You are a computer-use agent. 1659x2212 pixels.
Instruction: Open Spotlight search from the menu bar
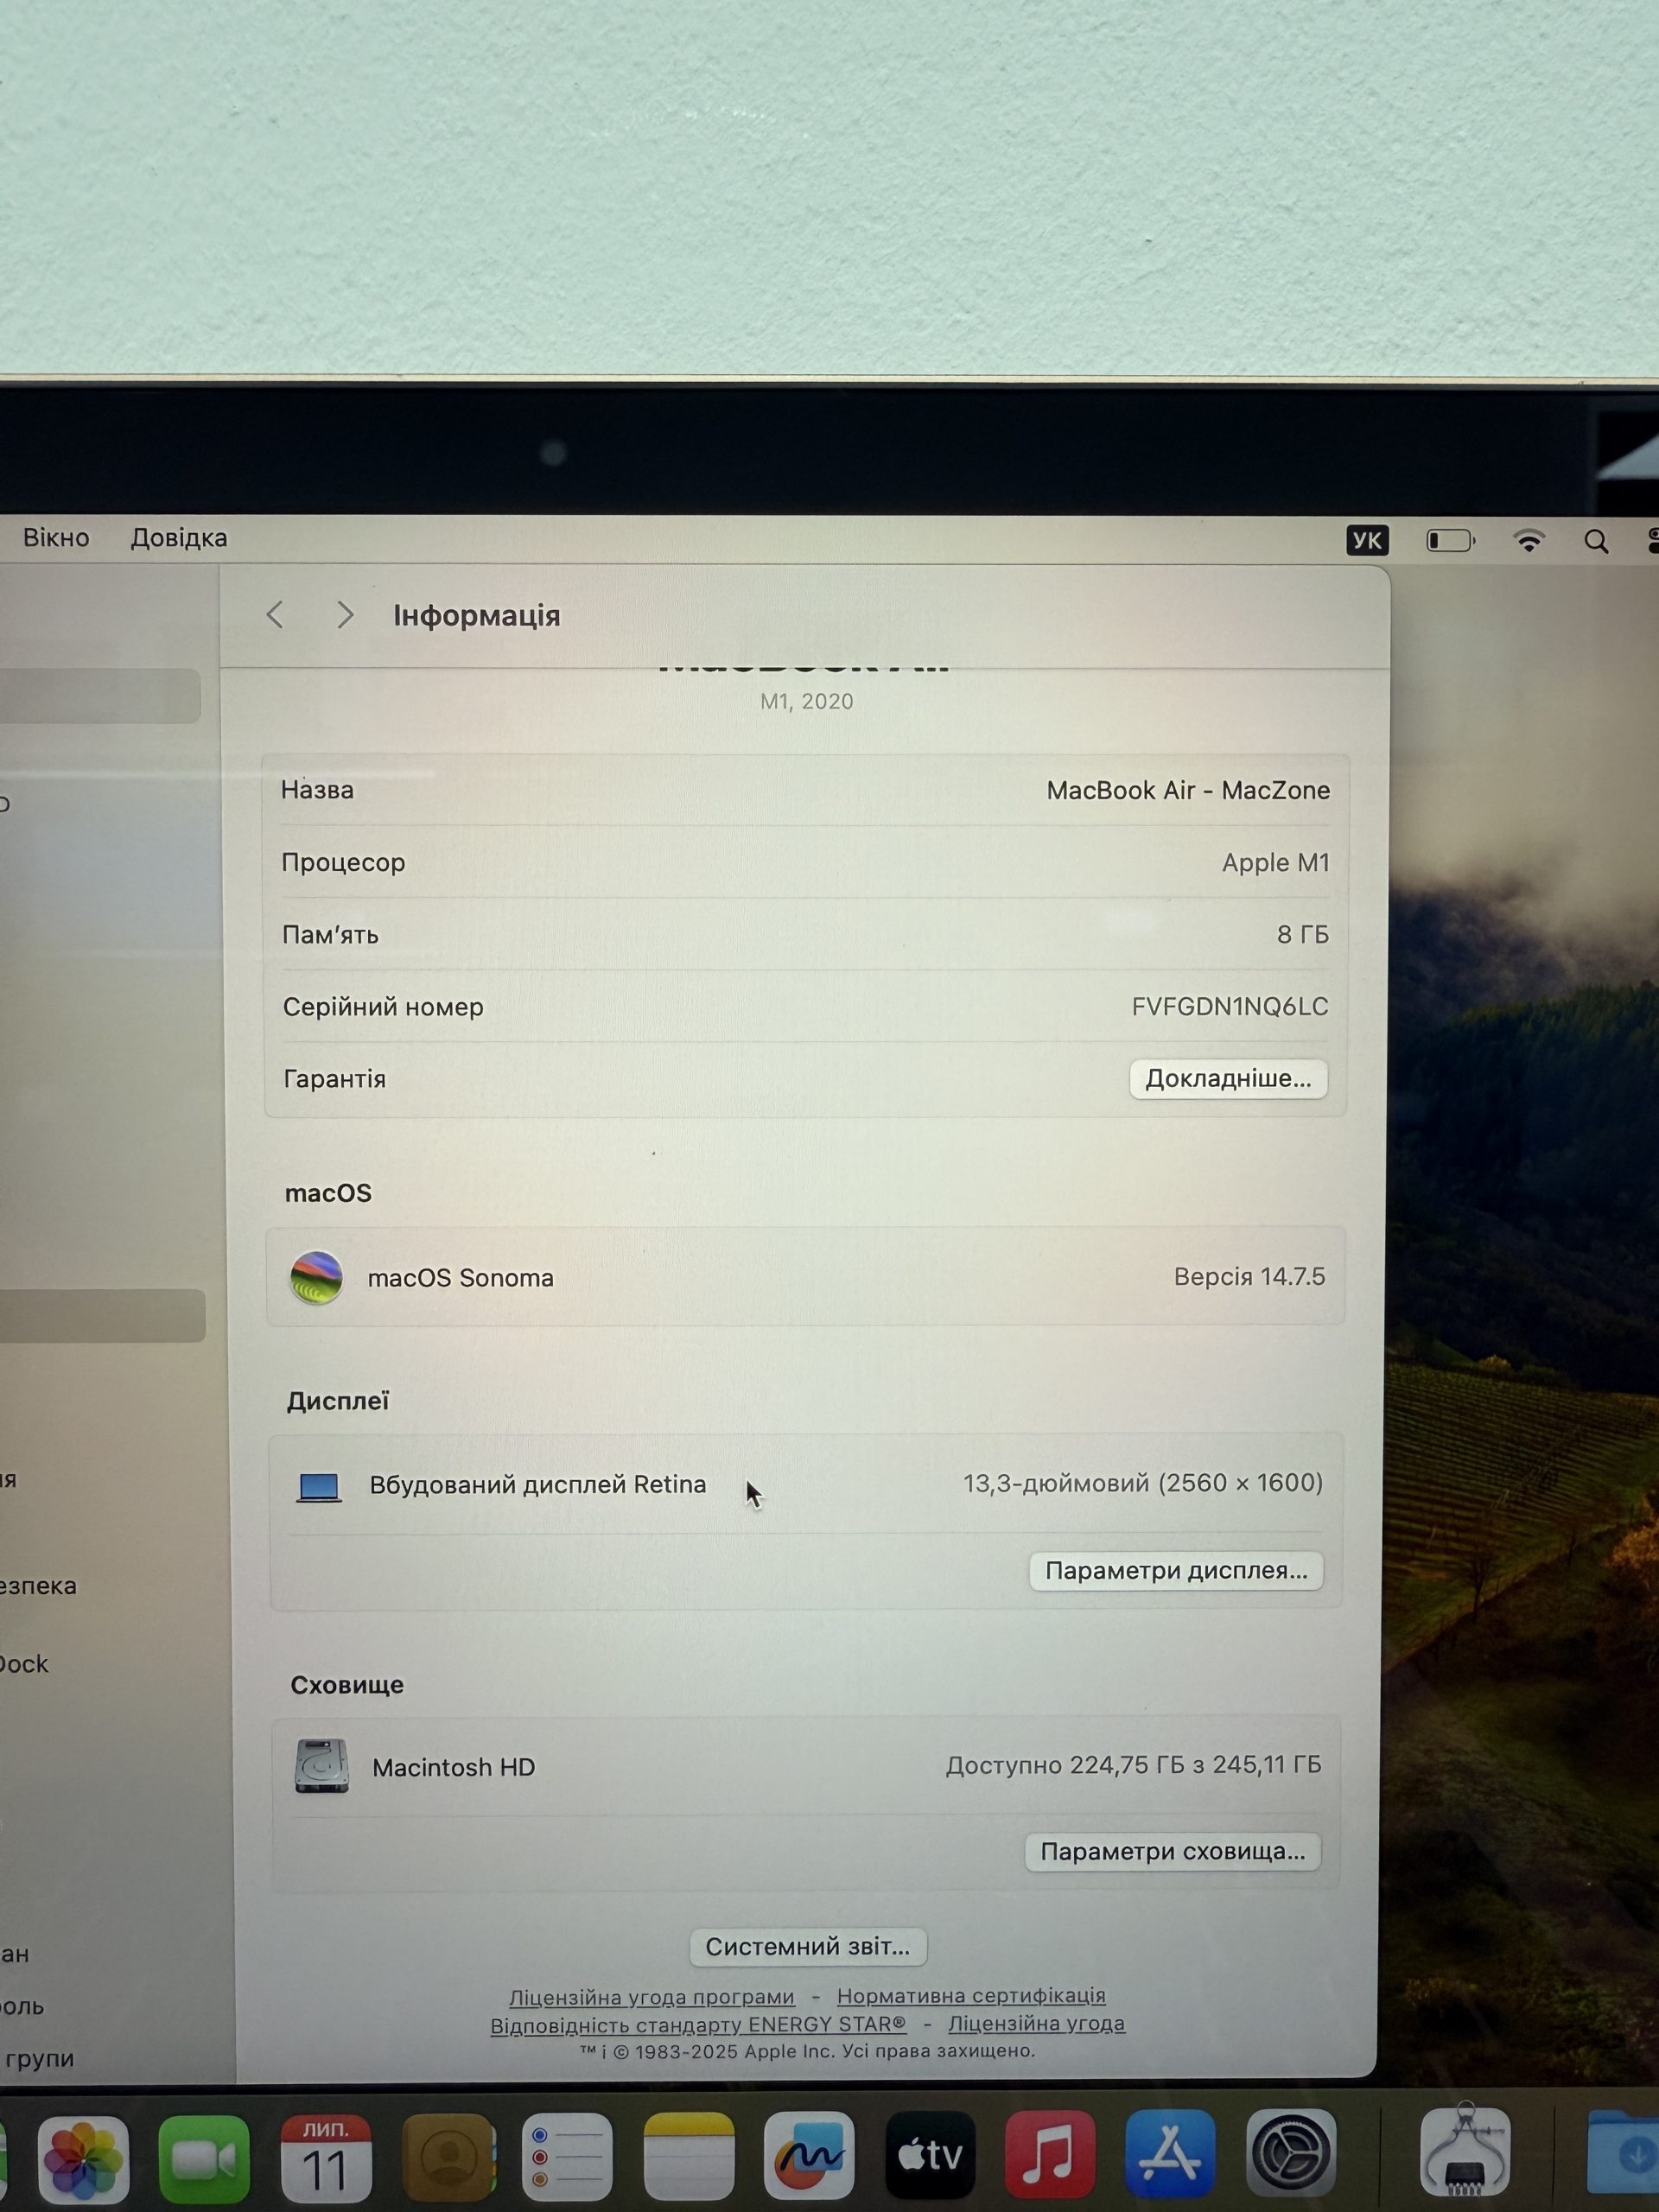(x=1597, y=542)
